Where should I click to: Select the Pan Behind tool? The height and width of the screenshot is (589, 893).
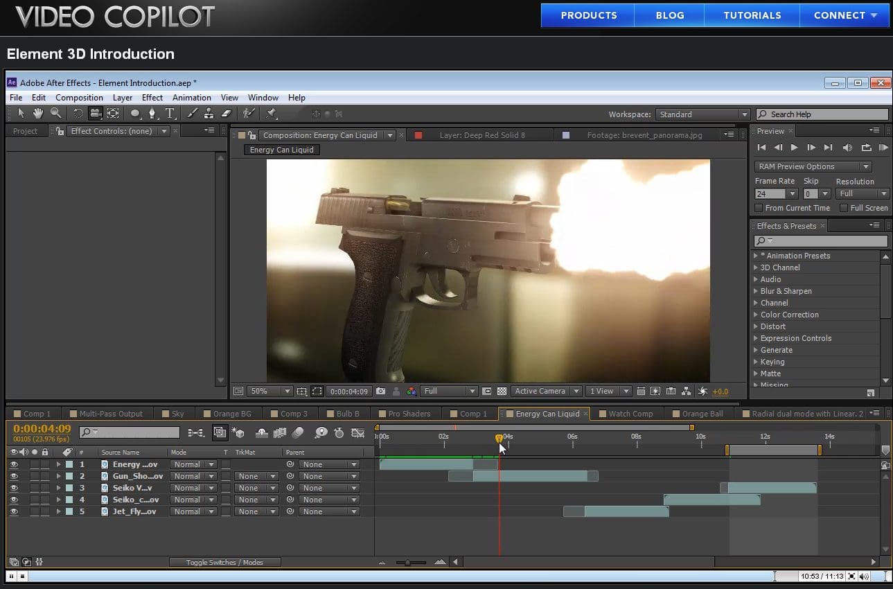tap(113, 113)
